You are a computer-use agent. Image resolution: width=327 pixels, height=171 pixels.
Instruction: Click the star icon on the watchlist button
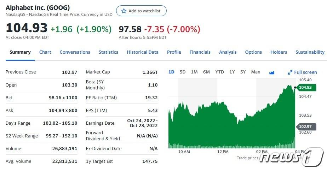(x=124, y=11)
